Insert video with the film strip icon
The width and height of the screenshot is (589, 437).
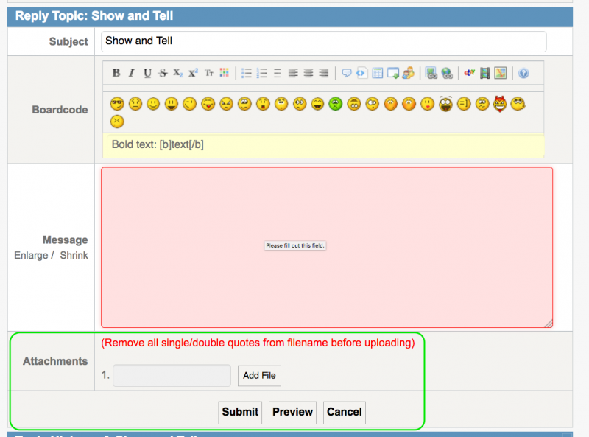click(x=484, y=73)
